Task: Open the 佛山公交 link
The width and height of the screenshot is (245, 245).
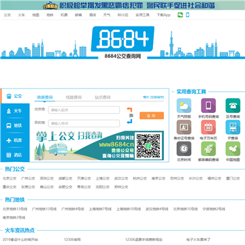Action: (47, 187)
